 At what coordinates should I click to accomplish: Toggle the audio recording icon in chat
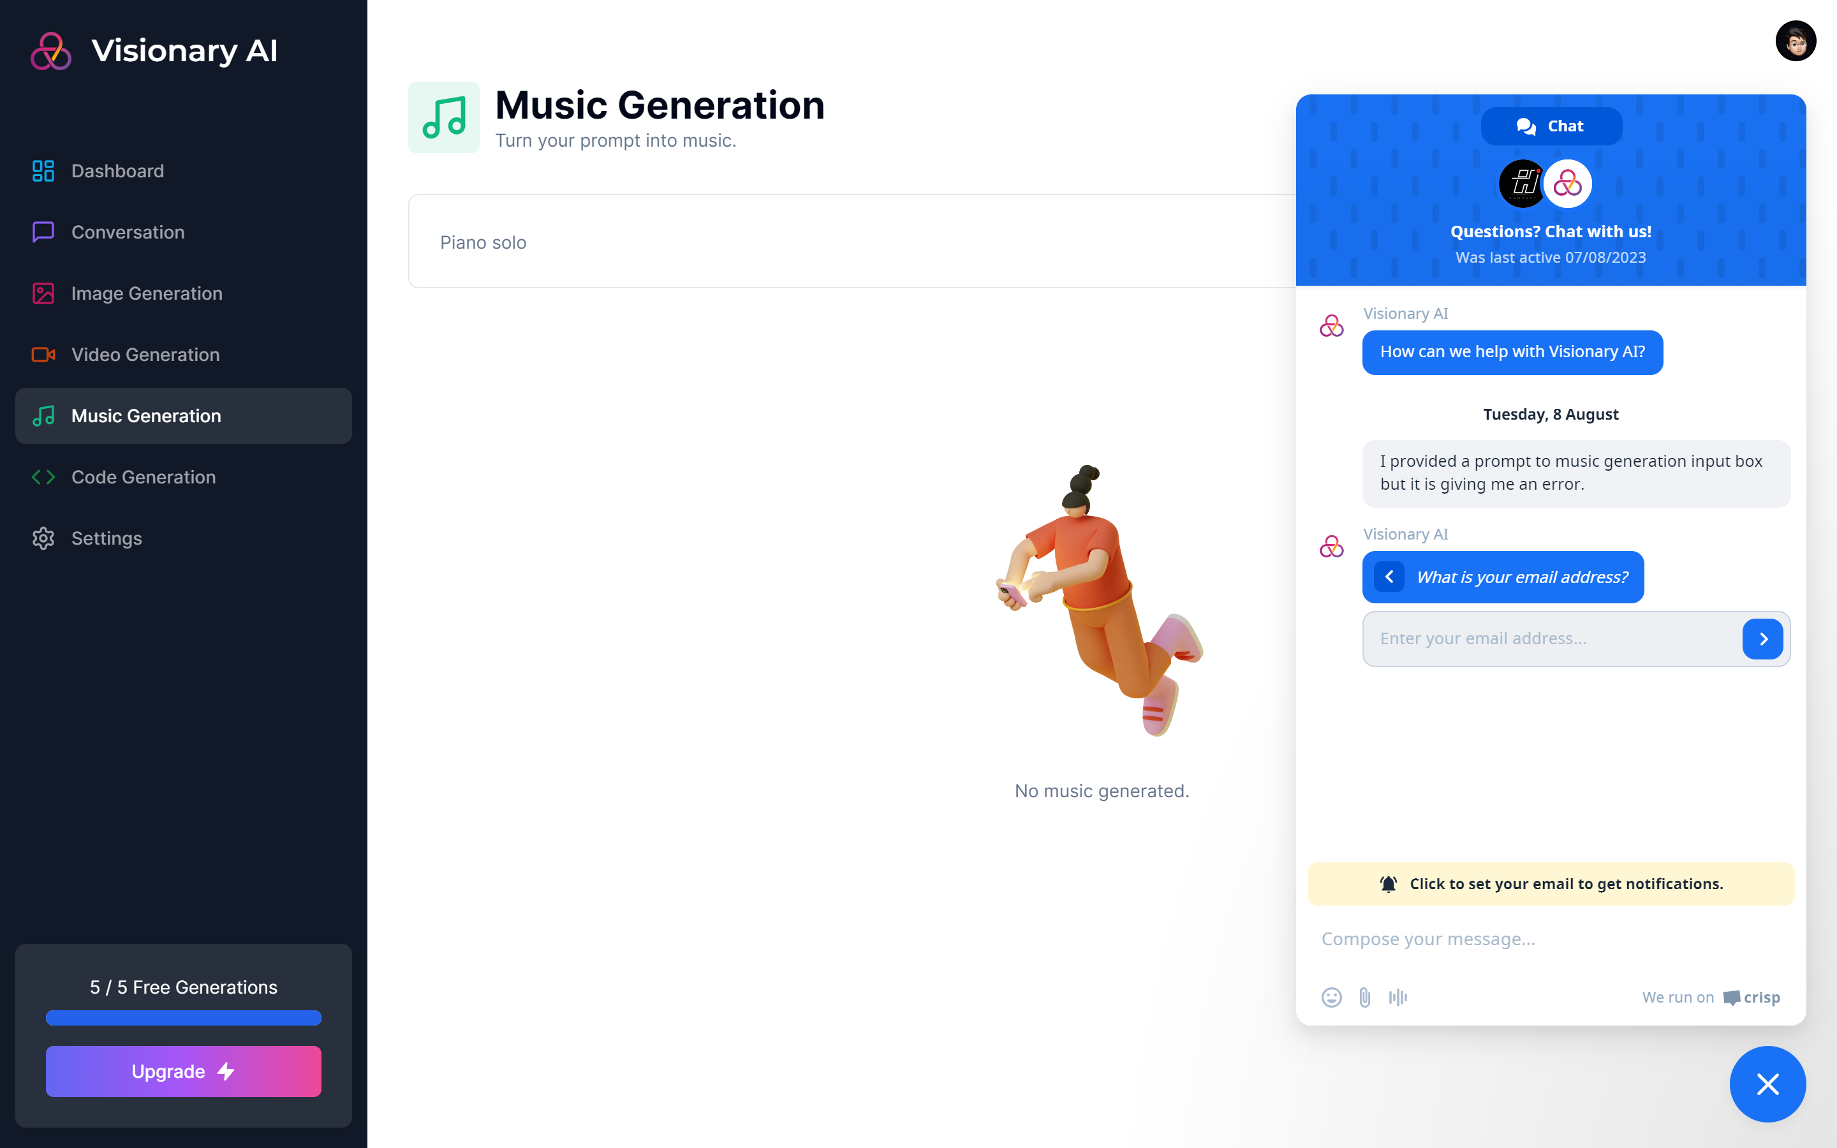[x=1398, y=996]
